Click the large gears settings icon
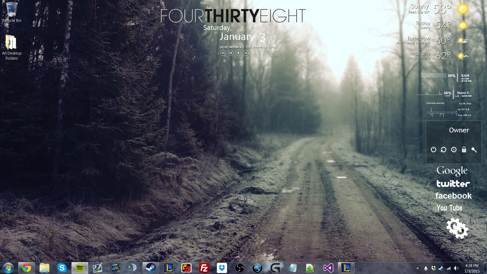This screenshot has width=487, height=274. pos(457,228)
